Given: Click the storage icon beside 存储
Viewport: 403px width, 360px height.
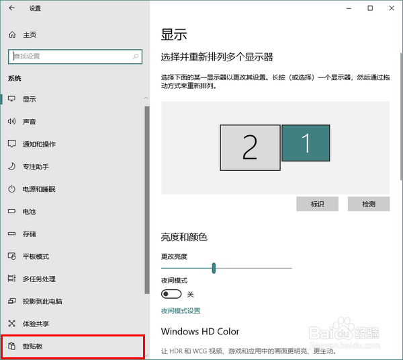Looking at the screenshot, I should (x=12, y=233).
